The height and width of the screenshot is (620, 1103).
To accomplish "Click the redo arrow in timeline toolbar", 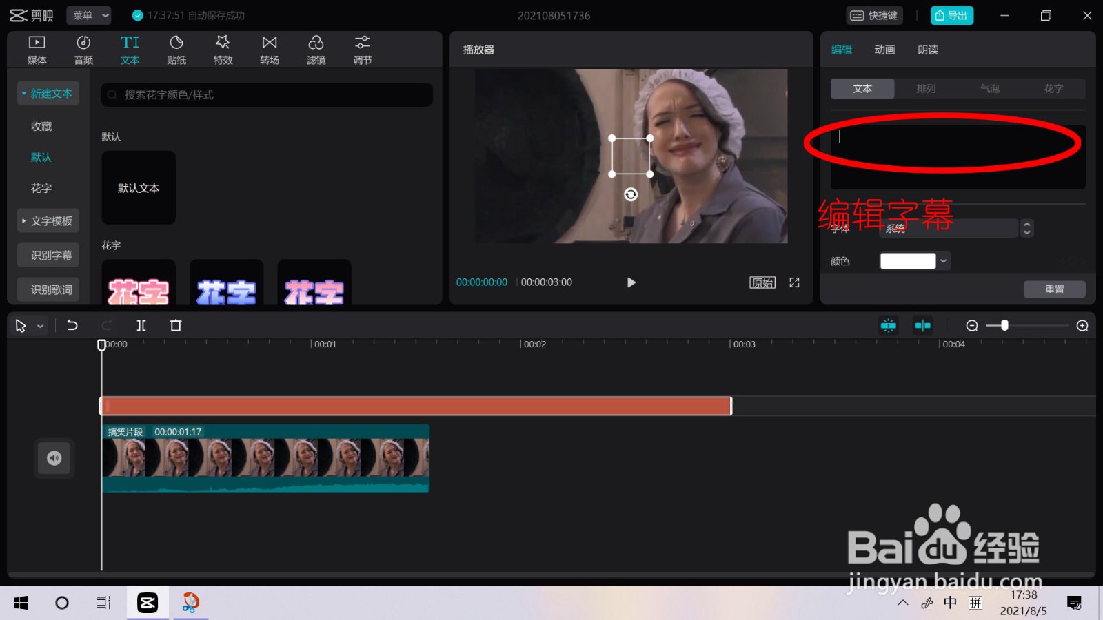I will tap(107, 325).
